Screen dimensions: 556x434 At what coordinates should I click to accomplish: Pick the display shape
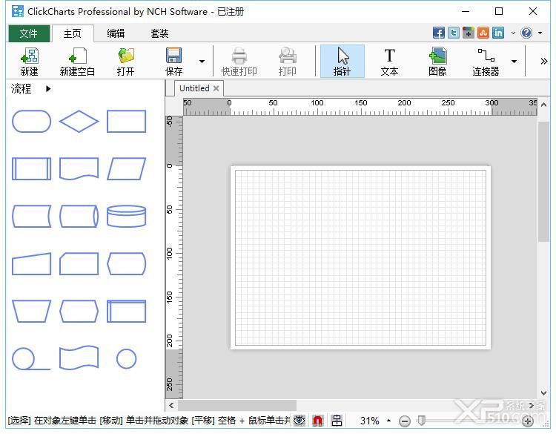coord(126,263)
